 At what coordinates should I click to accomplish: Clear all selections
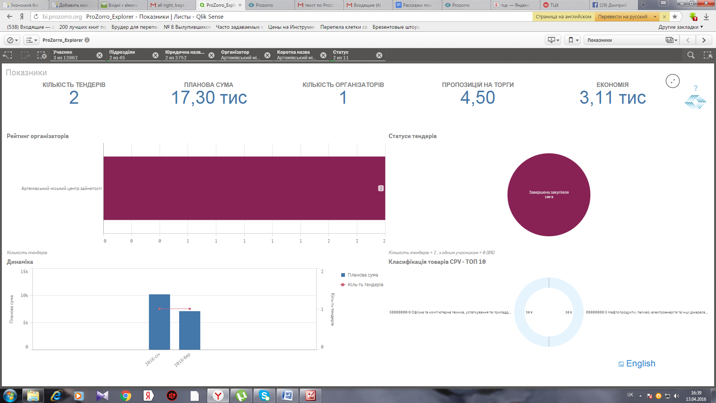pyautogui.click(x=42, y=55)
